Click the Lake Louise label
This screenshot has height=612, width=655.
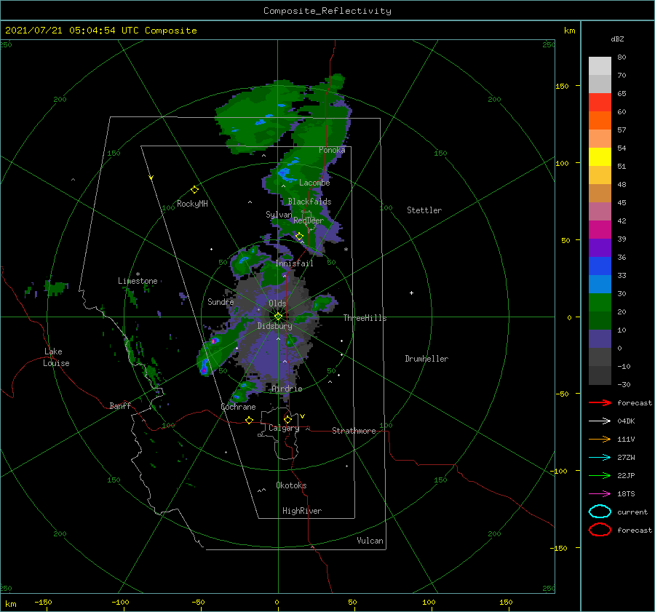(56, 357)
